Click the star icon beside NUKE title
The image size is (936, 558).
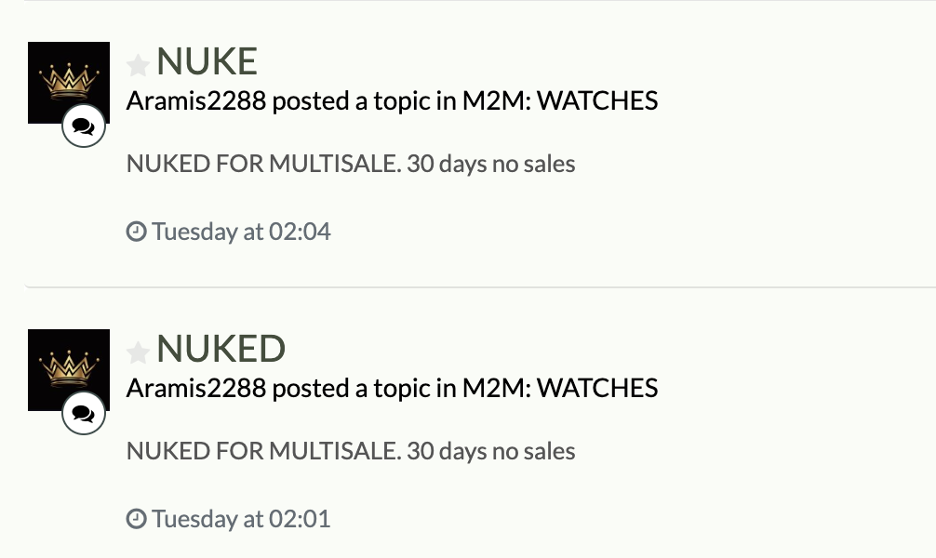(138, 65)
